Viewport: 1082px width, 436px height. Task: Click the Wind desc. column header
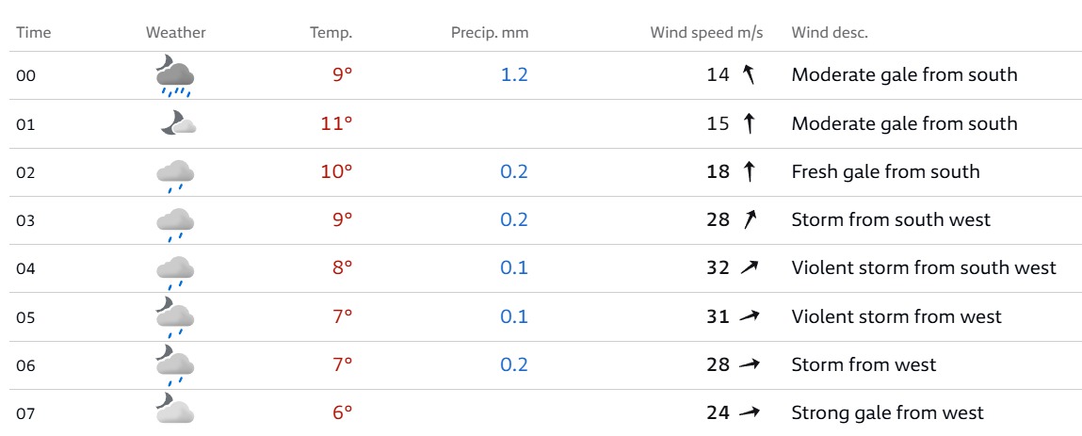[830, 33]
